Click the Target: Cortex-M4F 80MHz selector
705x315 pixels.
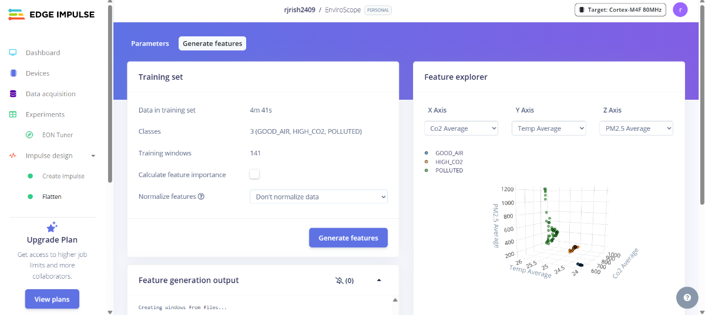click(620, 10)
